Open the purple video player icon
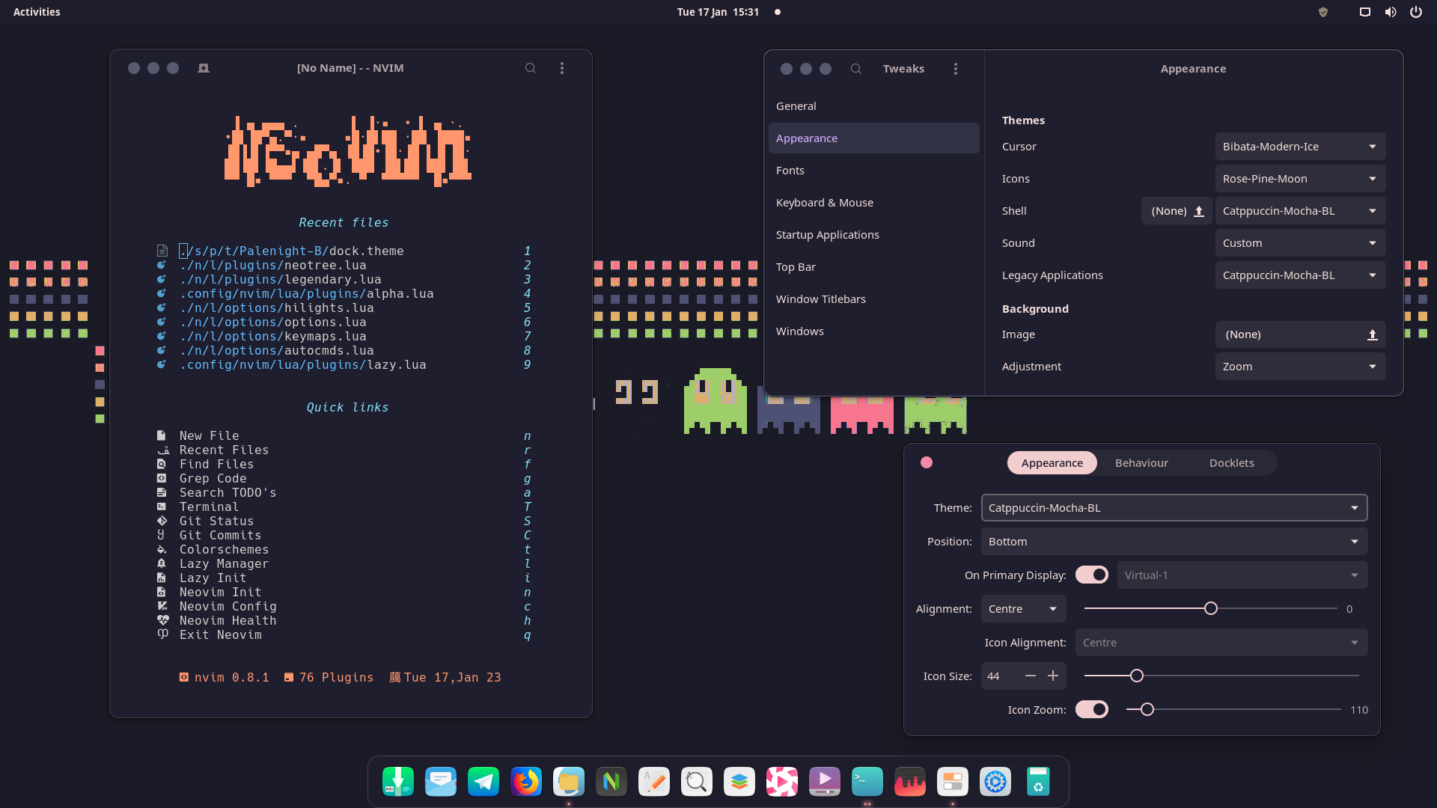 point(825,782)
